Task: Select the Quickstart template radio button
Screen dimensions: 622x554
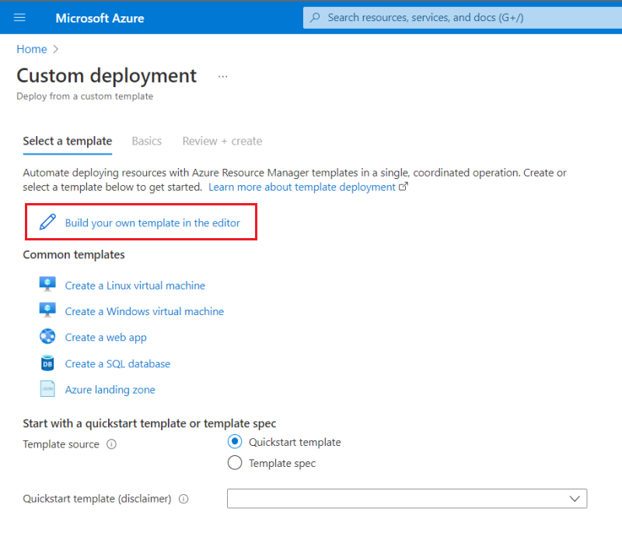Action: pyautogui.click(x=235, y=441)
